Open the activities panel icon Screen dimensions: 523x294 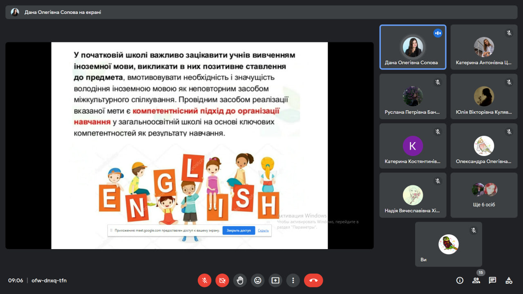pyautogui.click(x=509, y=281)
